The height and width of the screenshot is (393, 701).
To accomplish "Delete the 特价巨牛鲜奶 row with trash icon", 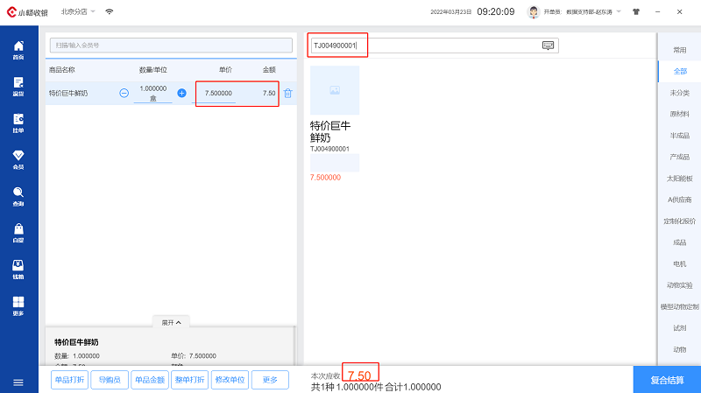I will 287,93.
